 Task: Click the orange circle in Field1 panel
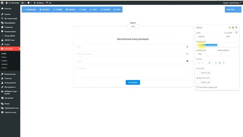click(x=229, y=27)
